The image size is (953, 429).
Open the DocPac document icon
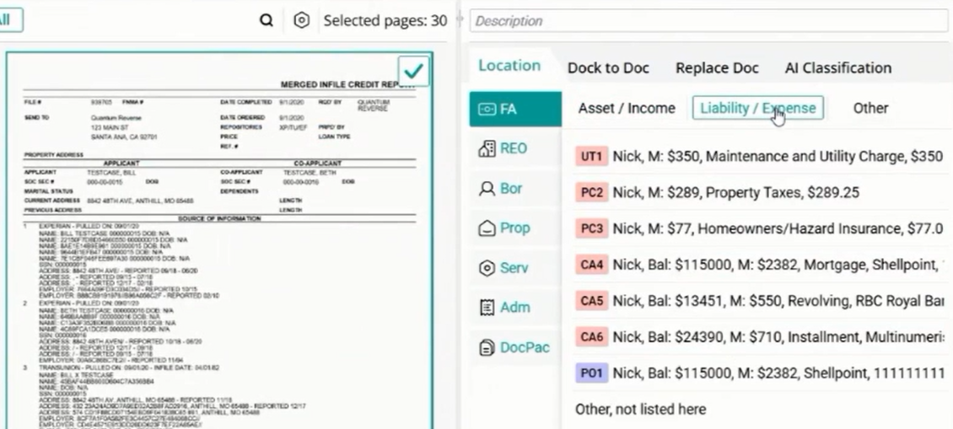pos(487,347)
